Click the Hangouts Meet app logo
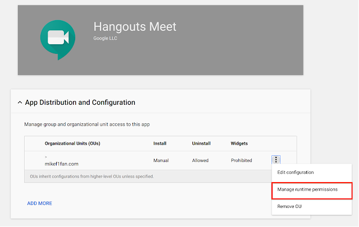The height and width of the screenshot is (227, 359). point(58,40)
